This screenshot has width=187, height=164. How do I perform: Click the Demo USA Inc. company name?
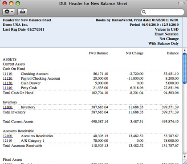point(16,25)
